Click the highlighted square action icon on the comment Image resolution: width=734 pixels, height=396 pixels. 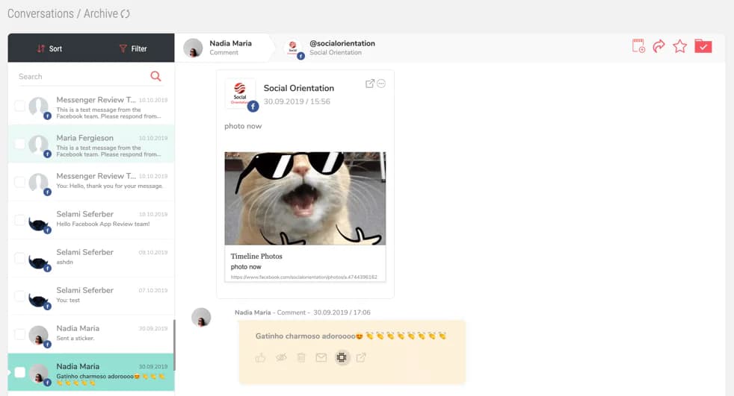(x=342, y=358)
